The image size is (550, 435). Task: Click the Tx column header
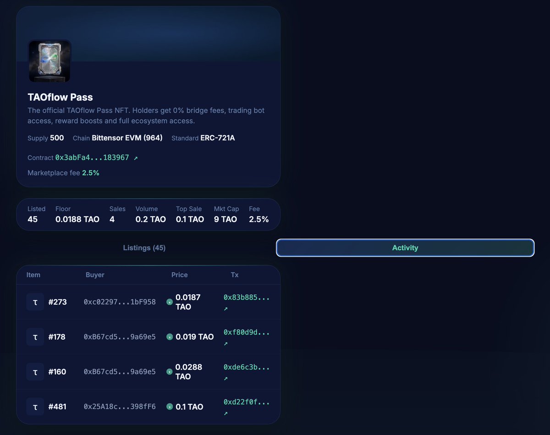coord(235,275)
